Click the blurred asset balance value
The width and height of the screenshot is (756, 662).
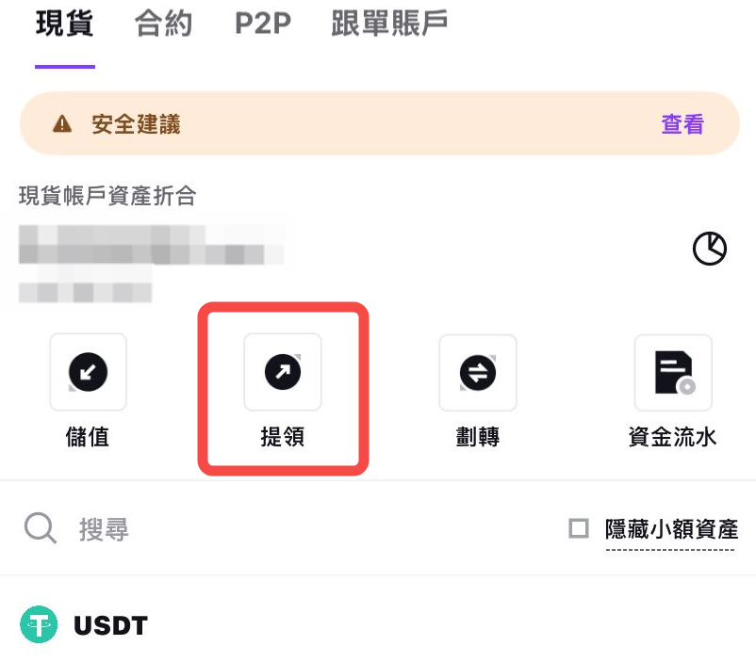click(151, 244)
